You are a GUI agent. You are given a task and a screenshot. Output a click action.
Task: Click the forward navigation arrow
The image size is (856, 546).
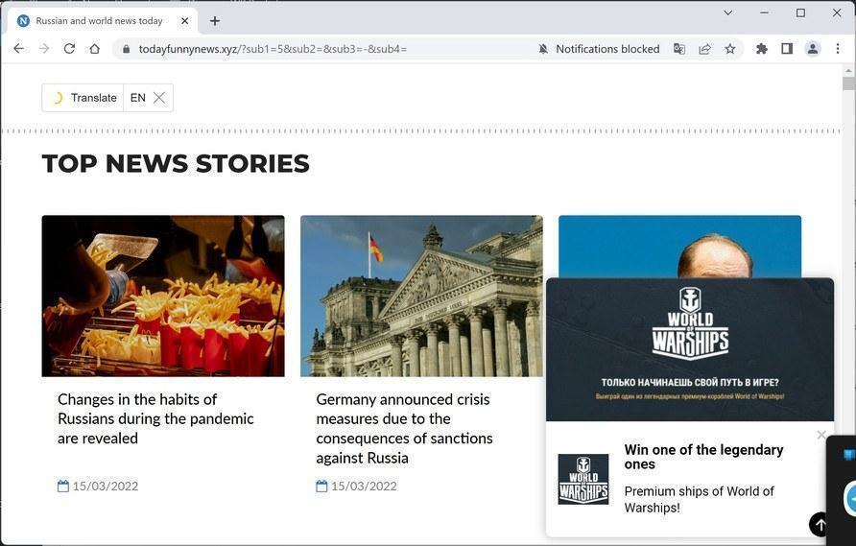[x=44, y=49]
